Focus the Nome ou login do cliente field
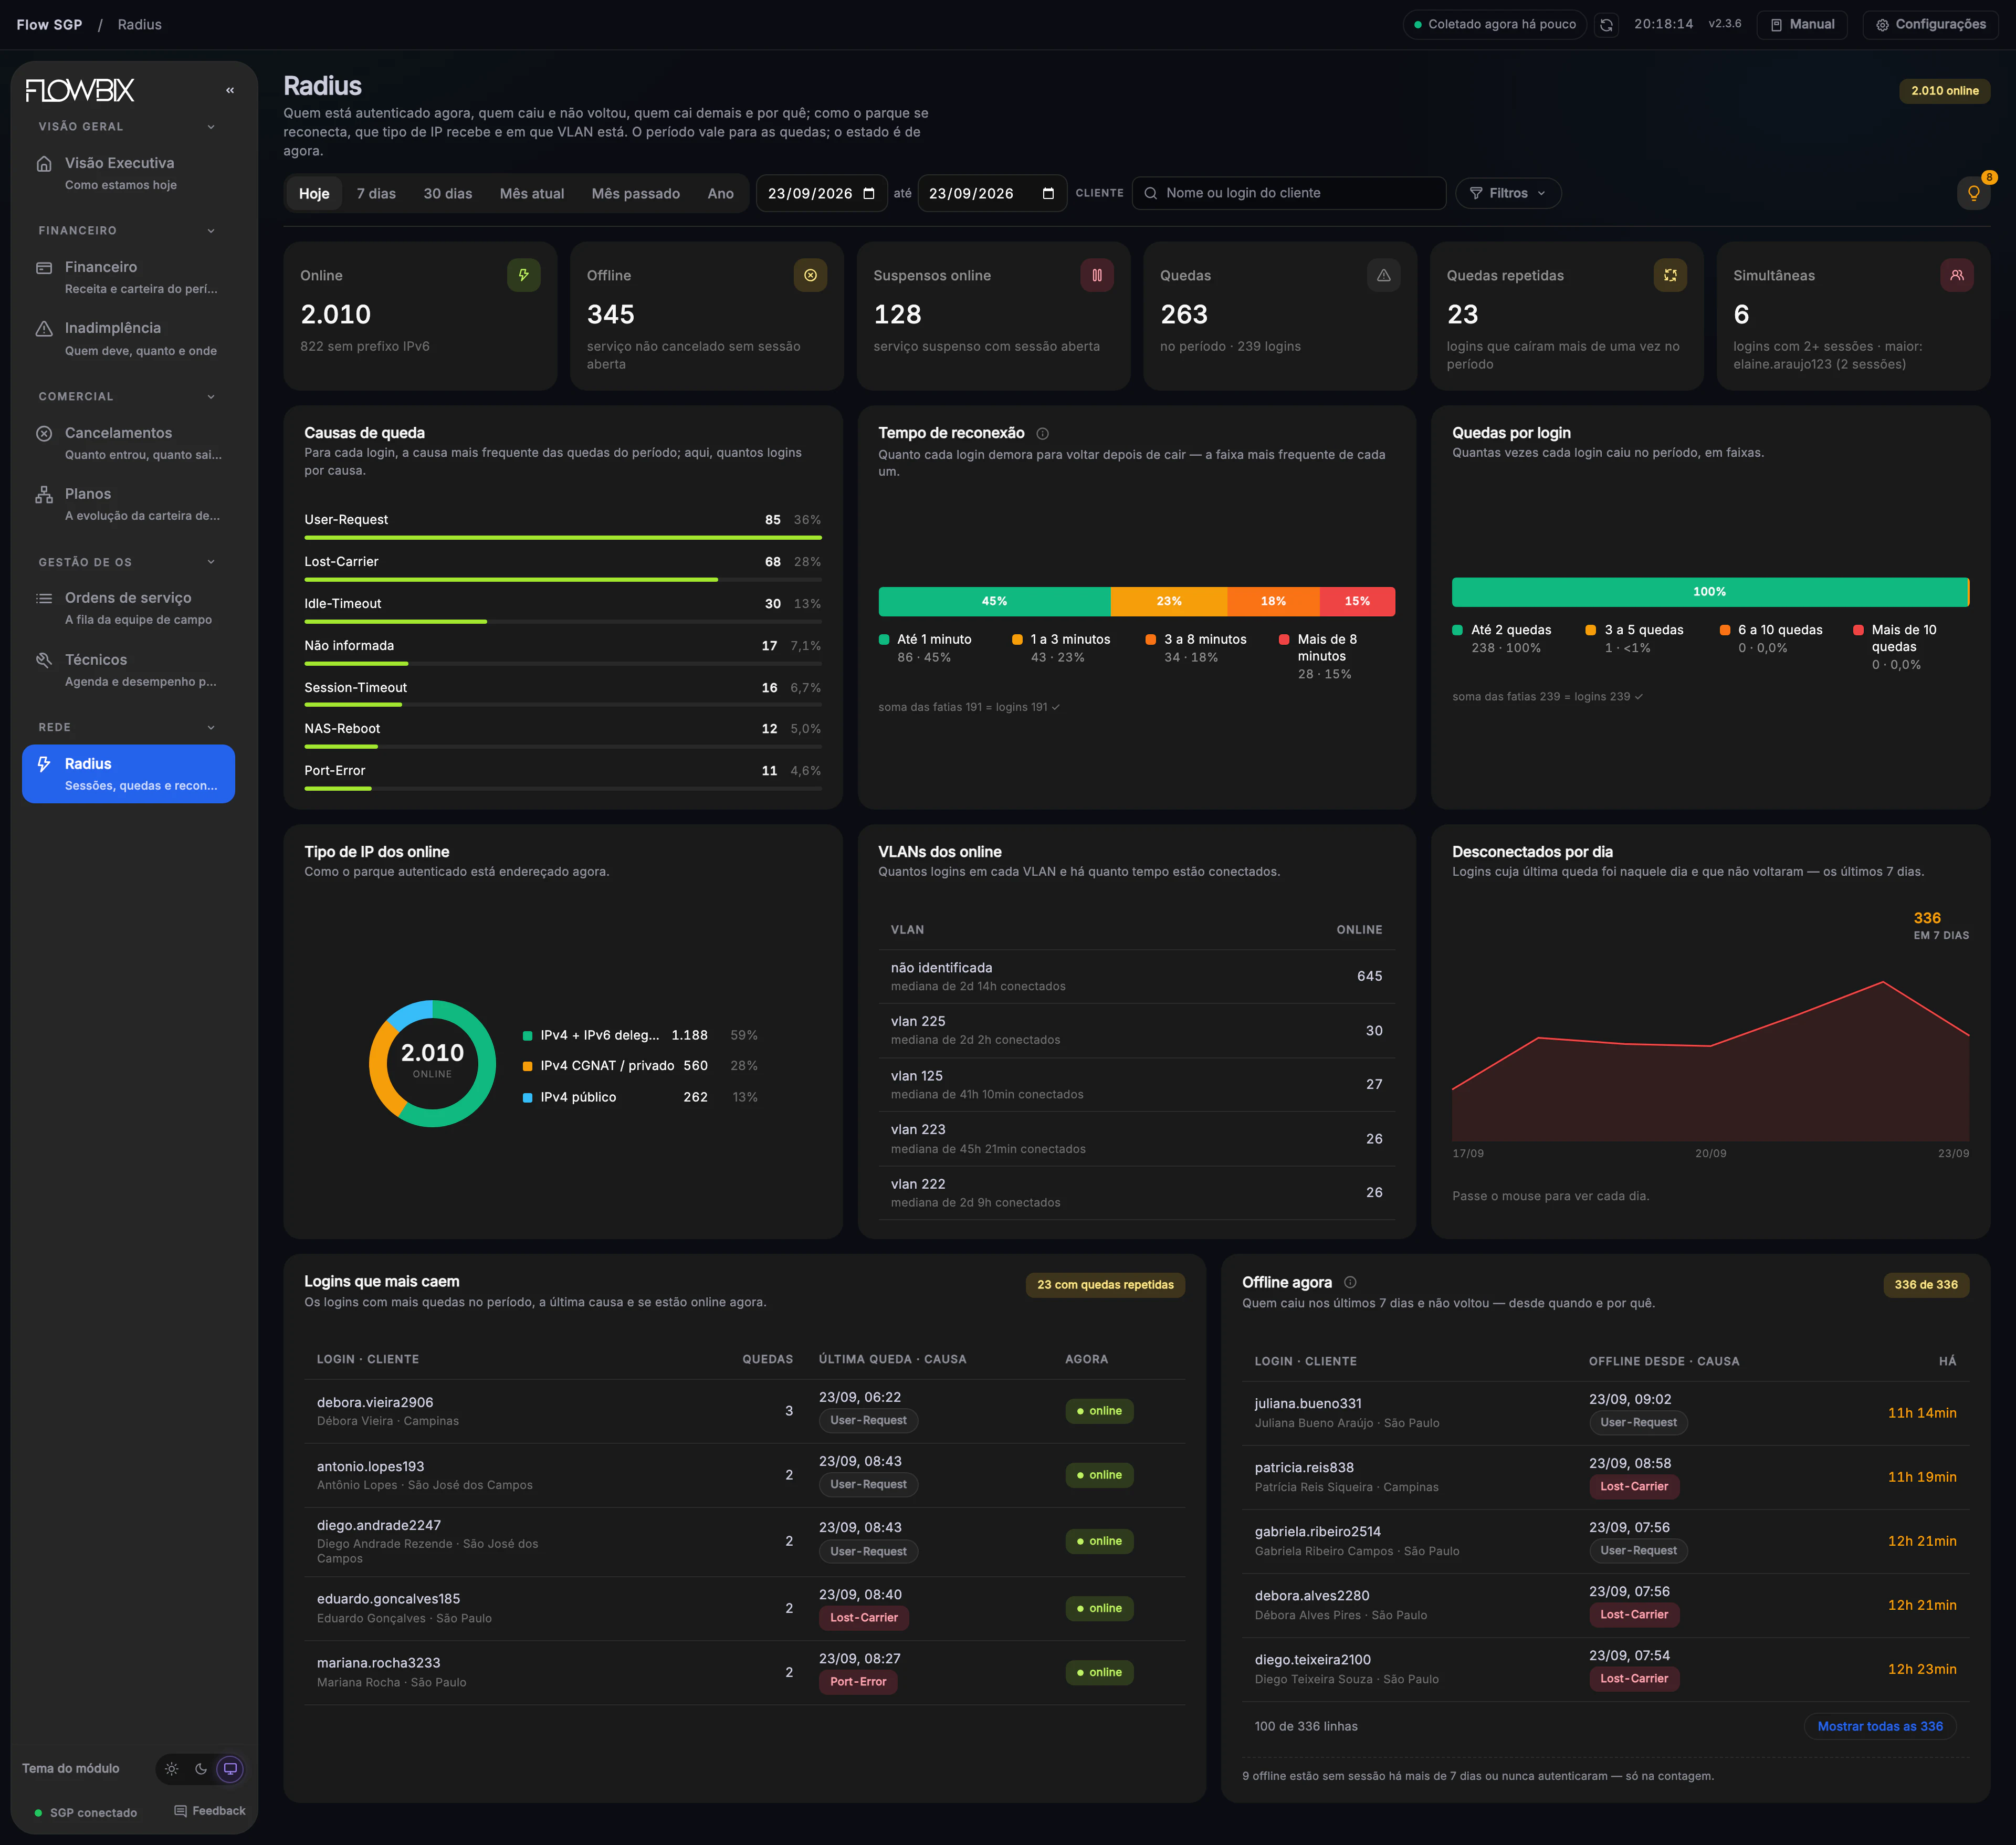 click(x=1289, y=193)
